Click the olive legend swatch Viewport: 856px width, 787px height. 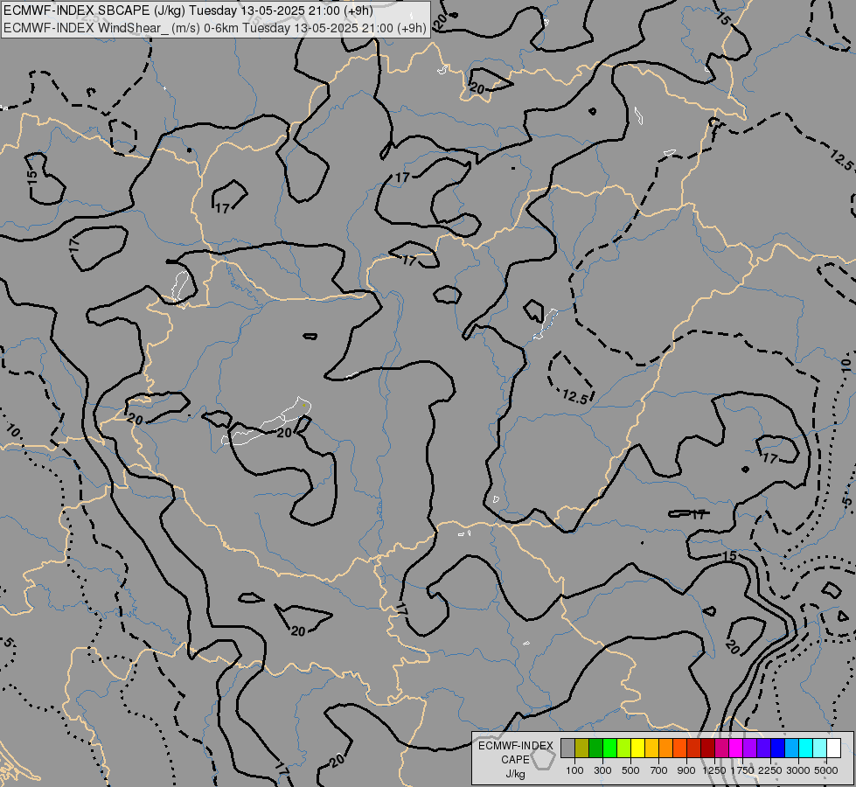582,748
